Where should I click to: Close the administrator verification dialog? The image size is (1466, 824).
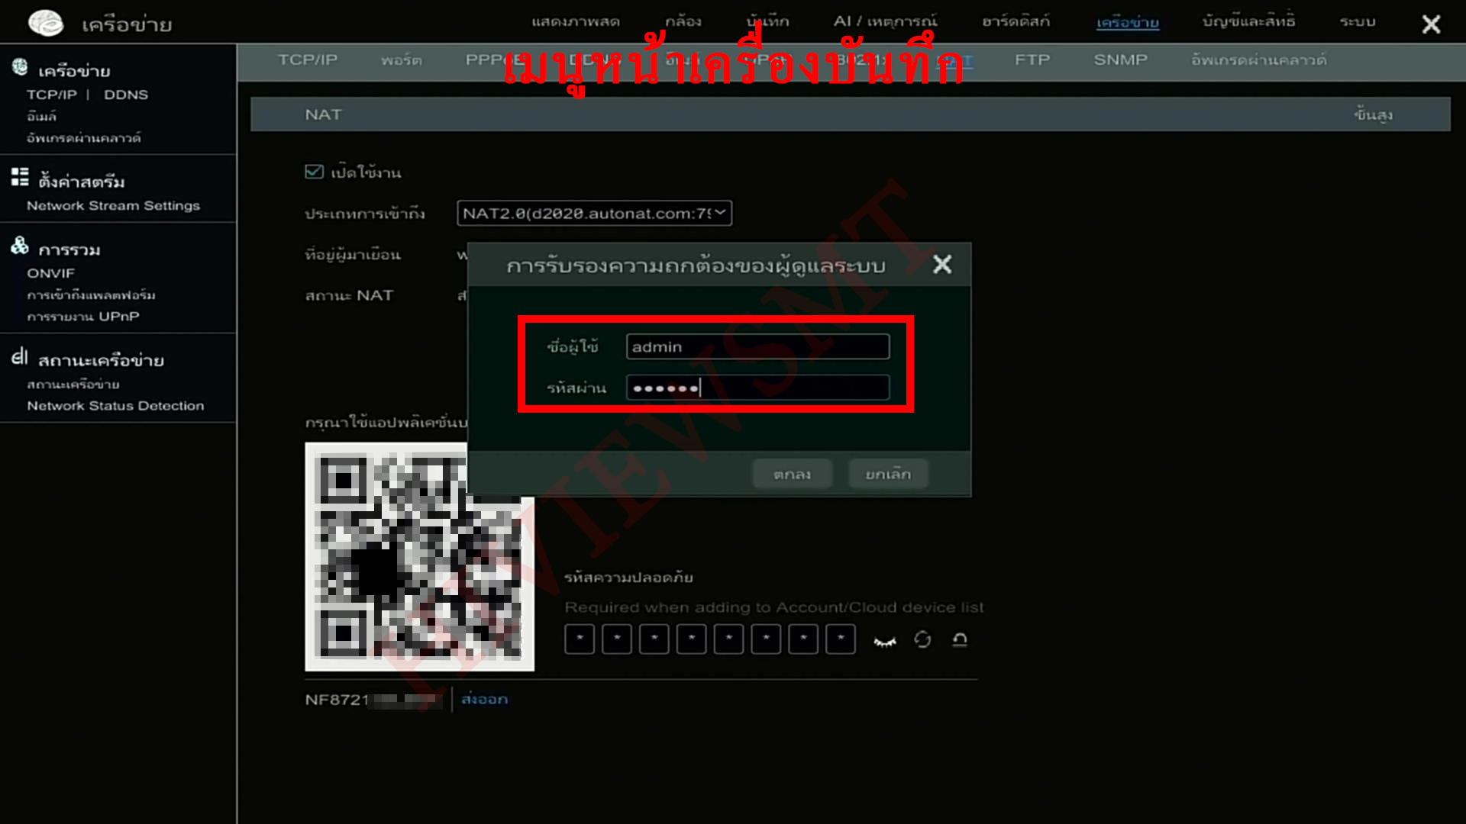942,265
